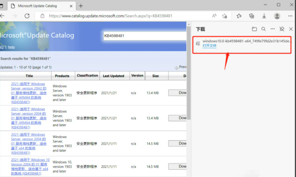Add page to favorites with the star-plus icon
Screen dimensions: 296x177
coord(225,16)
